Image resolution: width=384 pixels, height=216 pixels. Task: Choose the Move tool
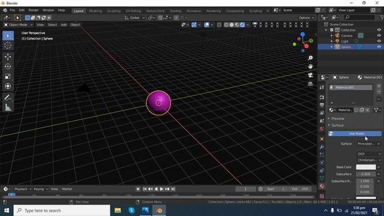click(x=8, y=56)
